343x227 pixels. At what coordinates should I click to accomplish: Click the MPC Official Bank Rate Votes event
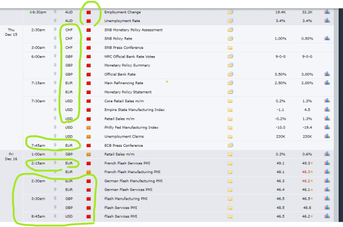click(x=130, y=57)
